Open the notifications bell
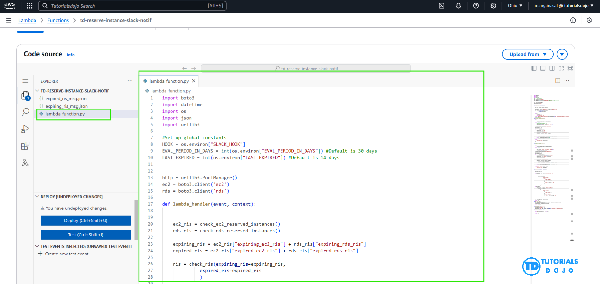 [x=458, y=6]
